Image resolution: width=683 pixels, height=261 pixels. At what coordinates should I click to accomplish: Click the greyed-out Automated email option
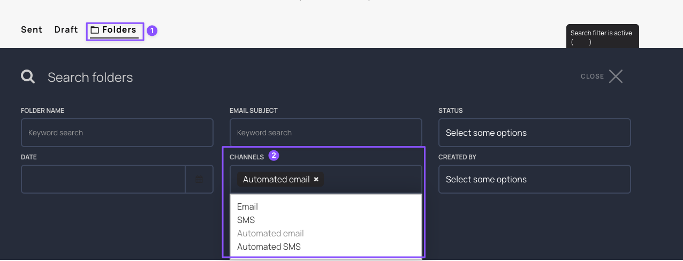tap(270, 233)
